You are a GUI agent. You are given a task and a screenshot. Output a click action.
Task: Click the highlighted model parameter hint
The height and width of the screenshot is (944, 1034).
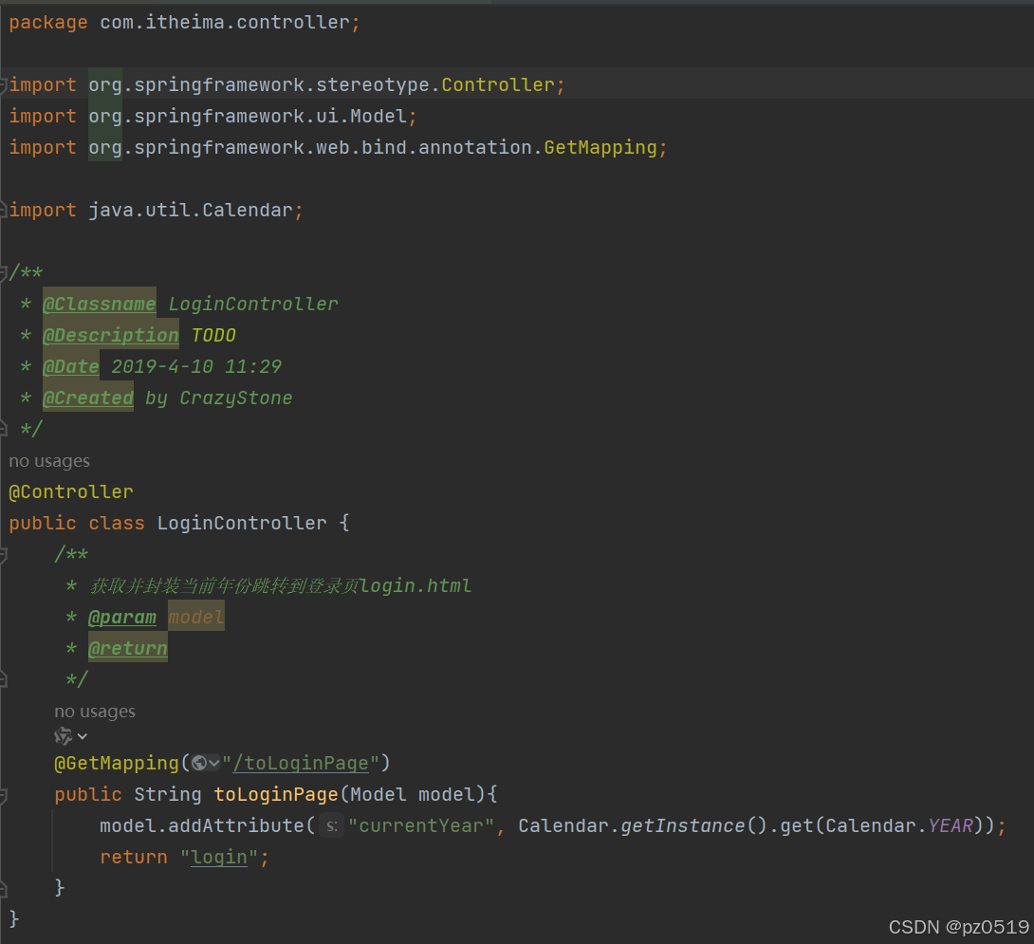tap(195, 616)
